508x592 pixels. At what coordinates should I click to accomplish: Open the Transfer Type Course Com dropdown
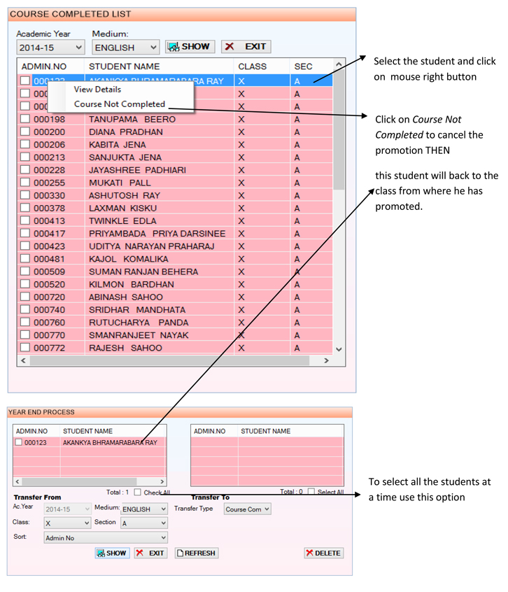pyautogui.click(x=247, y=509)
